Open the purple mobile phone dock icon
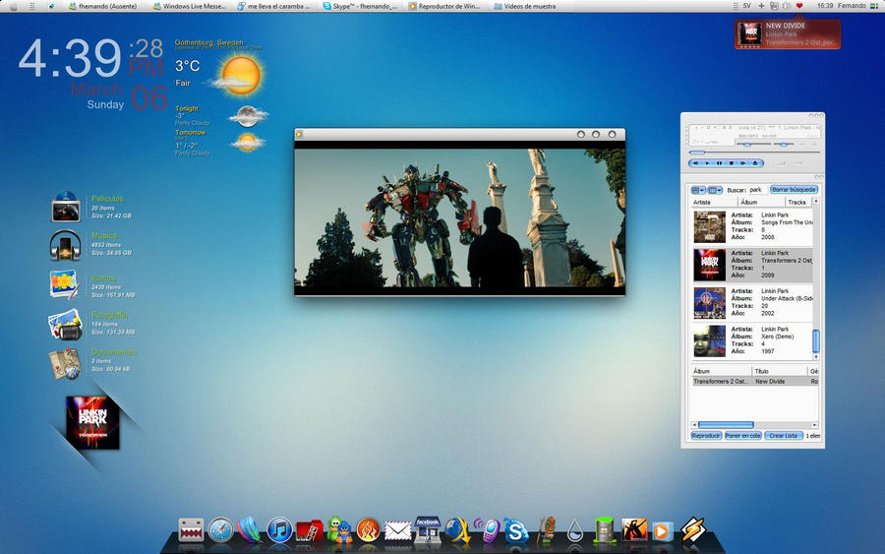 [486, 530]
